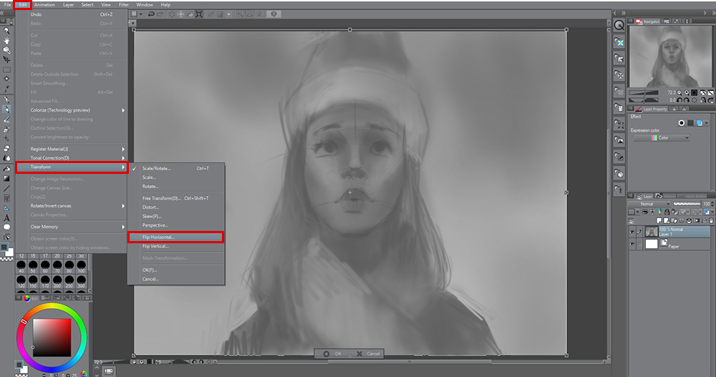Screen dimensions: 716x377
Task: Select the Frame border tool
Action: [x=6, y=198]
